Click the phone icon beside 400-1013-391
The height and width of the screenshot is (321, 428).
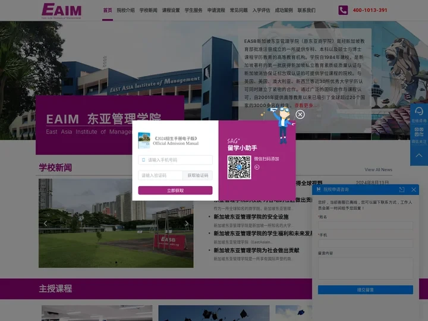pos(343,10)
